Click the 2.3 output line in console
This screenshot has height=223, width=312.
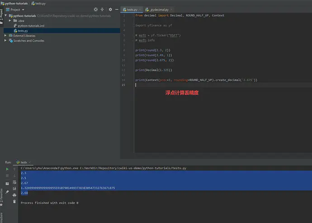24,173
